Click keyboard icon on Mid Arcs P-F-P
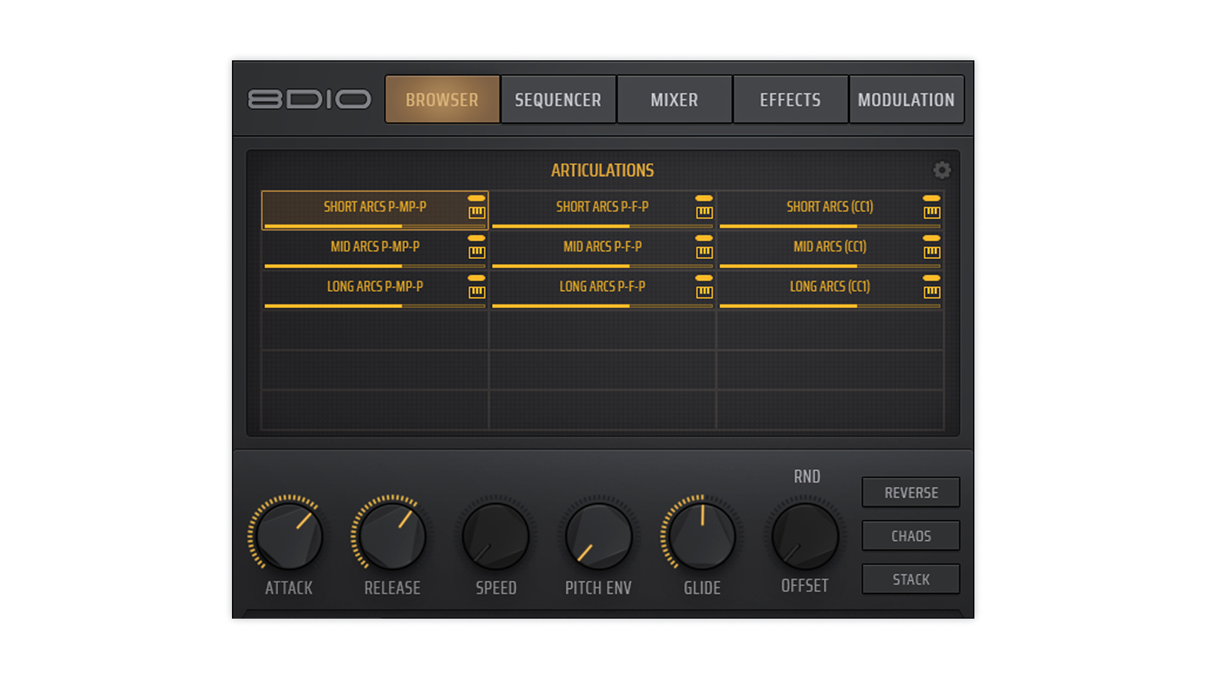This screenshot has width=1207, height=679. (x=704, y=252)
